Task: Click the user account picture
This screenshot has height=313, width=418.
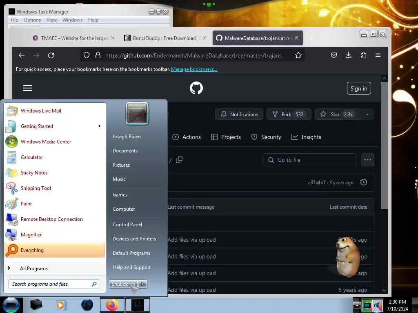Action: point(137,113)
